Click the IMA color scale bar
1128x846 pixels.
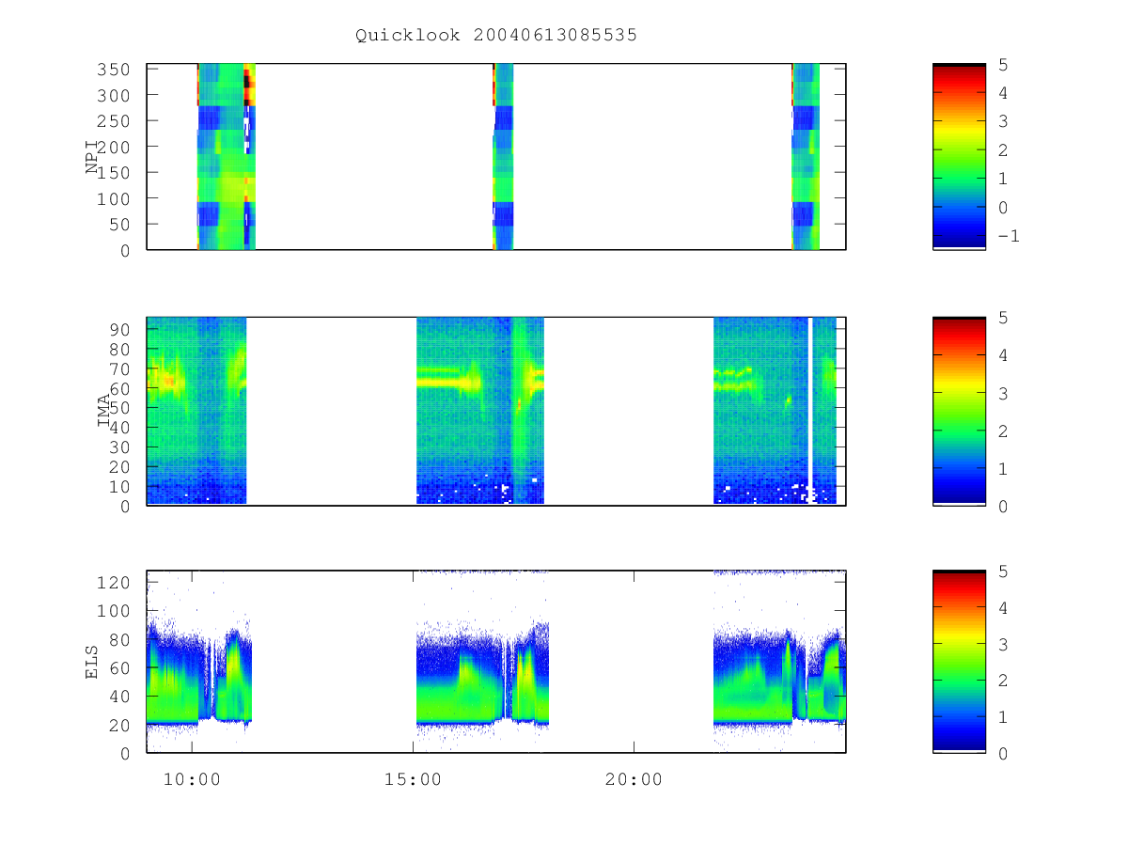pos(959,411)
